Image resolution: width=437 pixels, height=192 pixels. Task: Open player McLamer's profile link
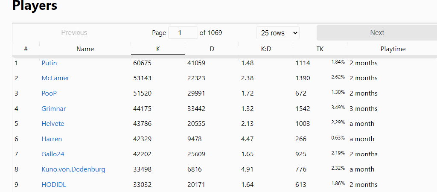click(x=55, y=78)
